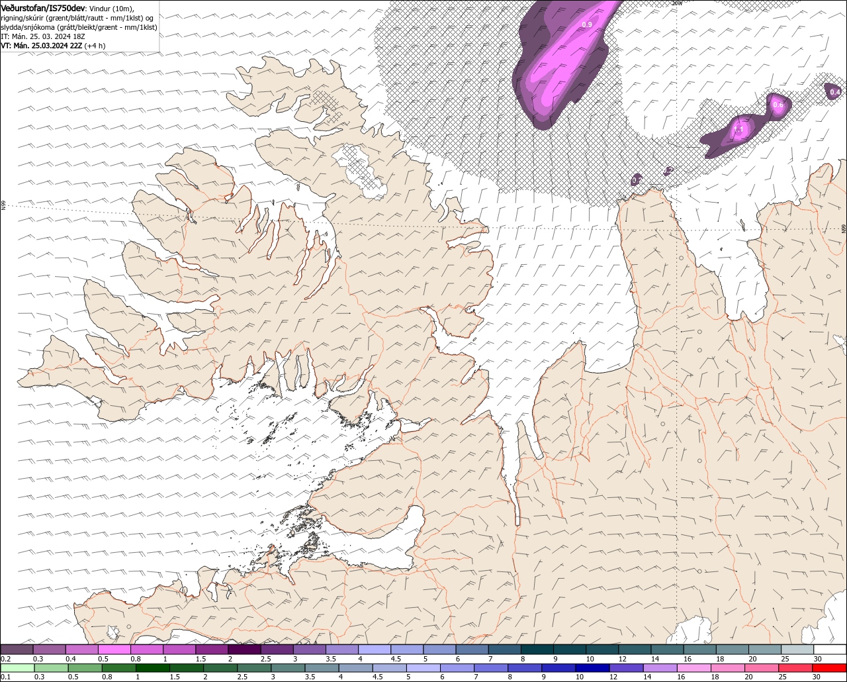Click the 0.9 precipitation value on the map
The width and height of the screenshot is (847, 682).
tap(587, 24)
